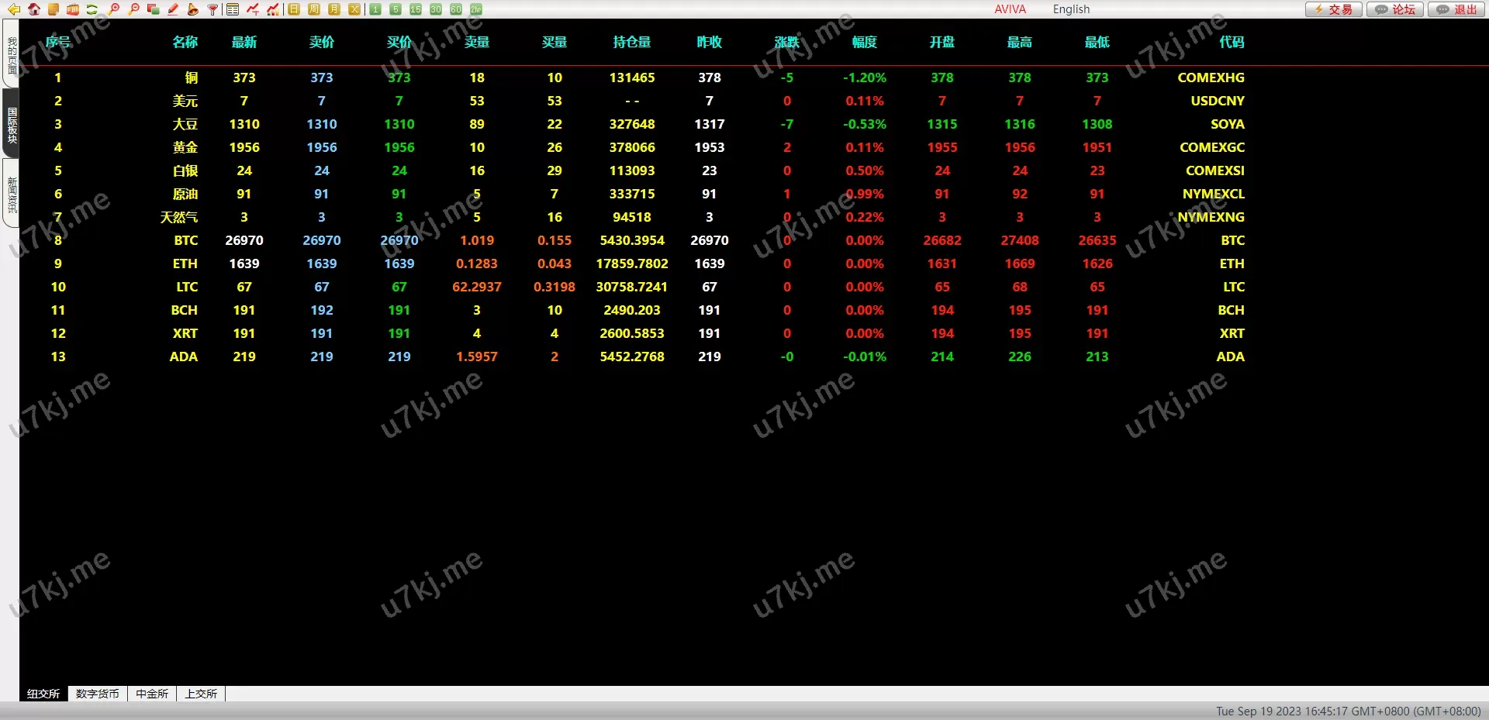
Task: Click the green refresh arrows icon
Action: [x=92, y=9]
